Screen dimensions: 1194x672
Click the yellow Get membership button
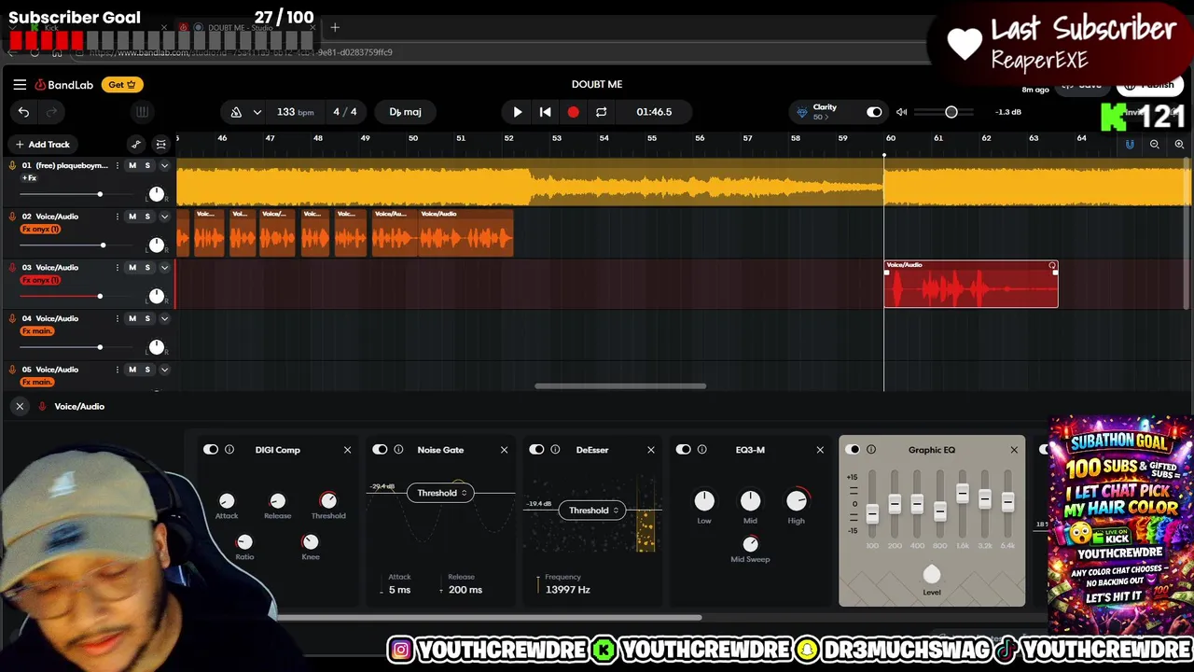click(121, 84)
